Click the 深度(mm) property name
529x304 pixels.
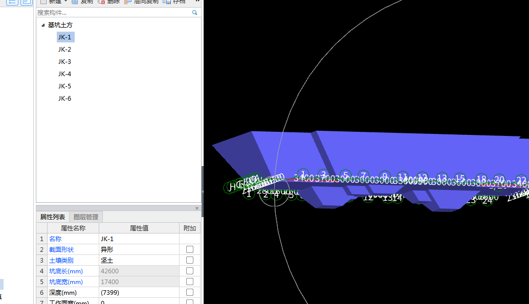point(63,293)
